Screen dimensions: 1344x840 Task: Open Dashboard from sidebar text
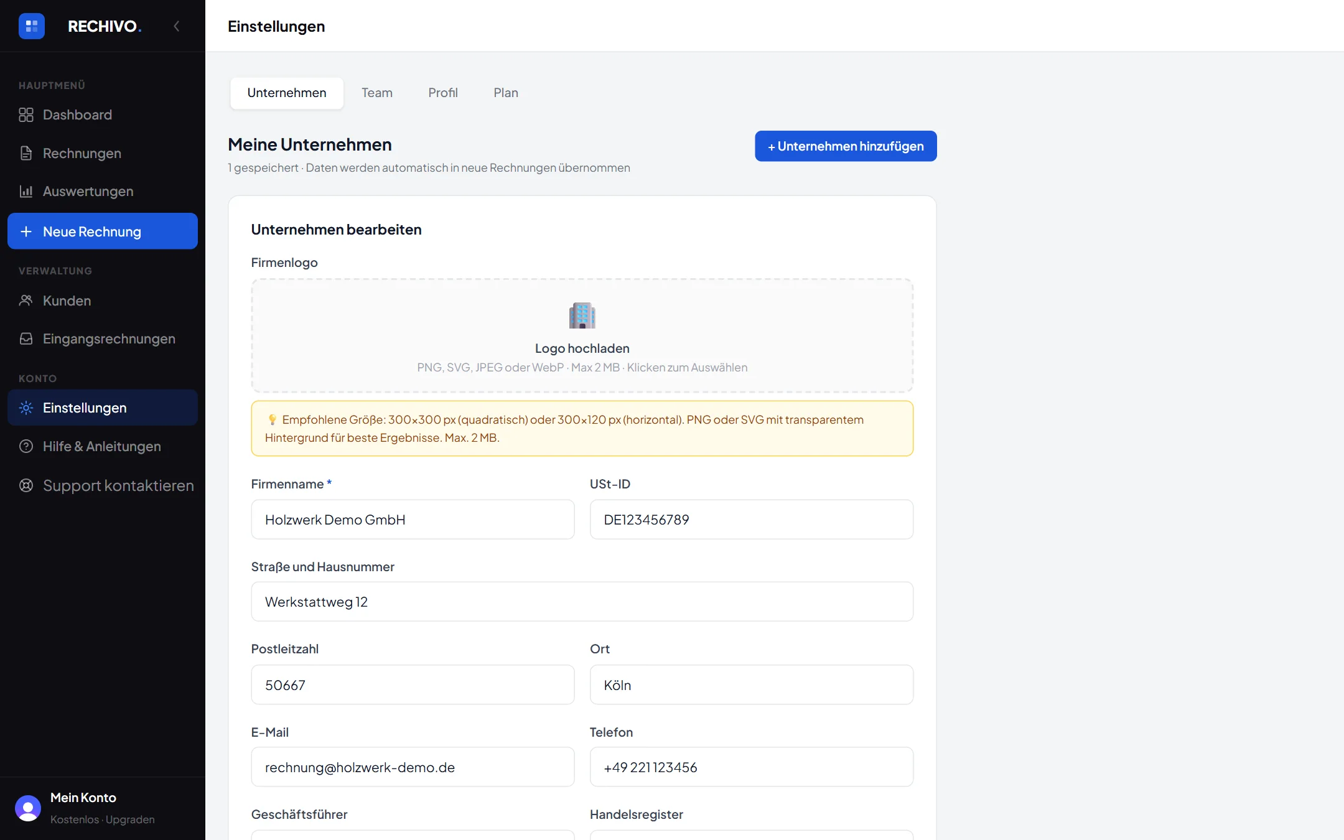coord(78,115)
